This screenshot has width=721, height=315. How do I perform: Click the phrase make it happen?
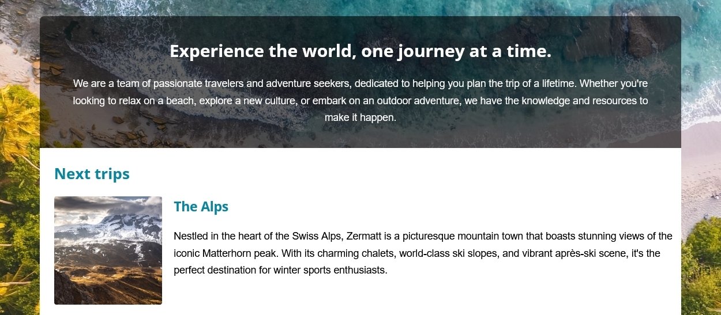pyautogui.click(x=360, y=117)
